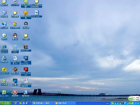Switch to the 百度知道 taskbar window
Image resolution: width=140 pixels, height=105 pixels.
[x=43, y=103]
